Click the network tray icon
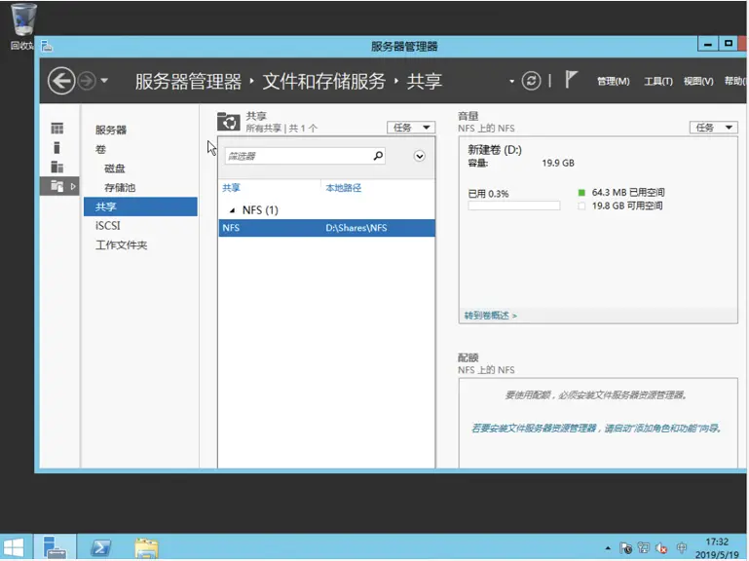Viewport: 749px width, 561px height. point(644,548)
